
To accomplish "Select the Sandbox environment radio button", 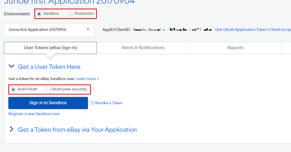I will coord(39,14).
